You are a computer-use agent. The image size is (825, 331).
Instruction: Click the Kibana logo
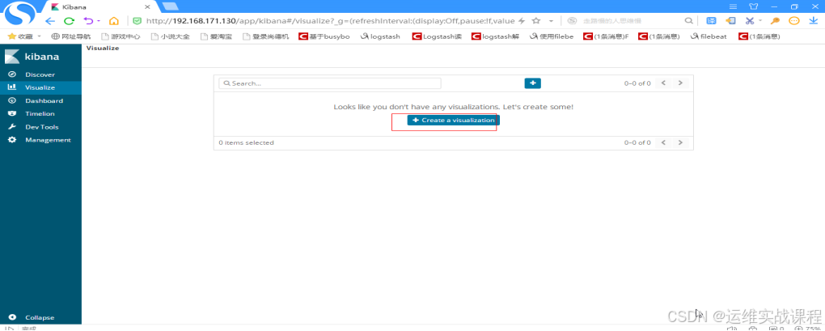pos(32,57)
